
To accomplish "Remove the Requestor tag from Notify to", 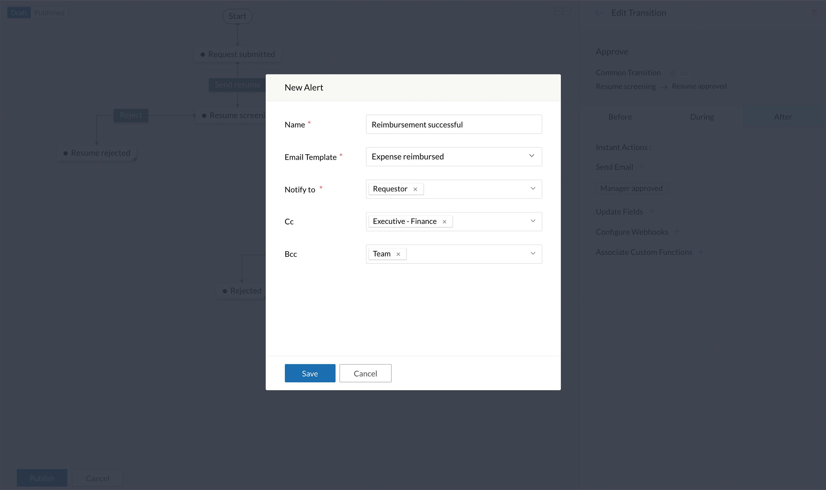I will pos(415,189).
